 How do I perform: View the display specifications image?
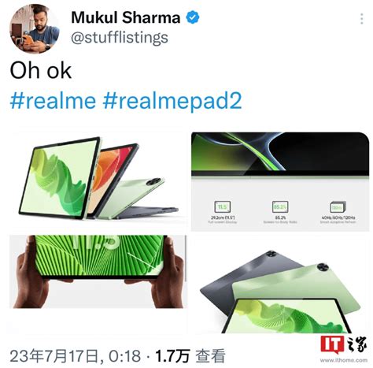[x=280, y=181]
